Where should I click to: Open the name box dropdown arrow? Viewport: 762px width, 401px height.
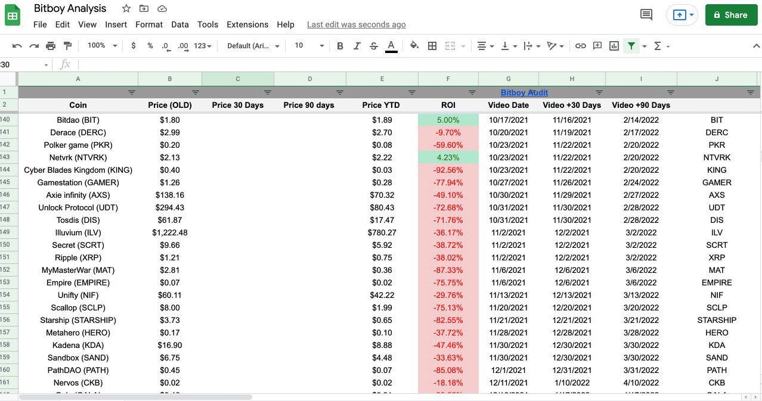click(46, 65)
